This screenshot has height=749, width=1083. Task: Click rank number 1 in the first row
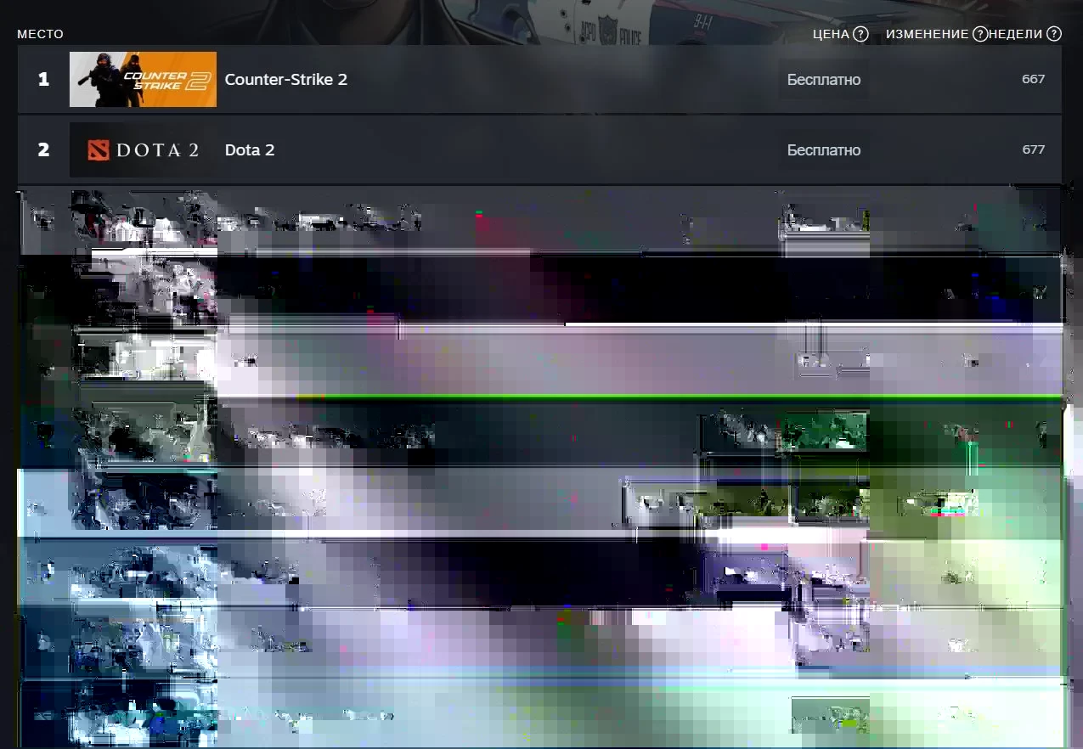43,80
